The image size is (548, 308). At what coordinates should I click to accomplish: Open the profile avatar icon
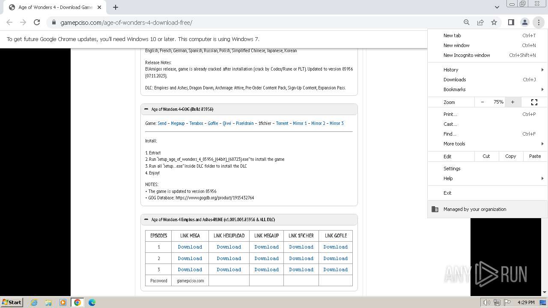click(x=524, y=22)
